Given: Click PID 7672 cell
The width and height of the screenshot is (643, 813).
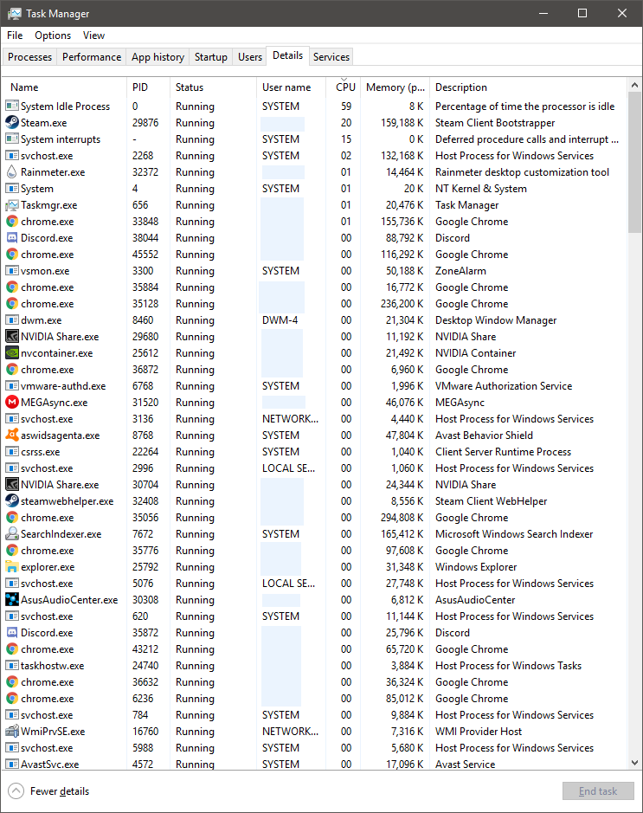Looking at the screenshot, I should click(143, 533).
